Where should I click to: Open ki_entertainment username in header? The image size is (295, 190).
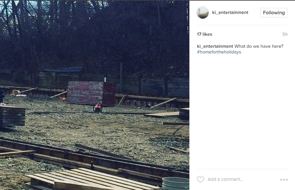click(230, 12)
